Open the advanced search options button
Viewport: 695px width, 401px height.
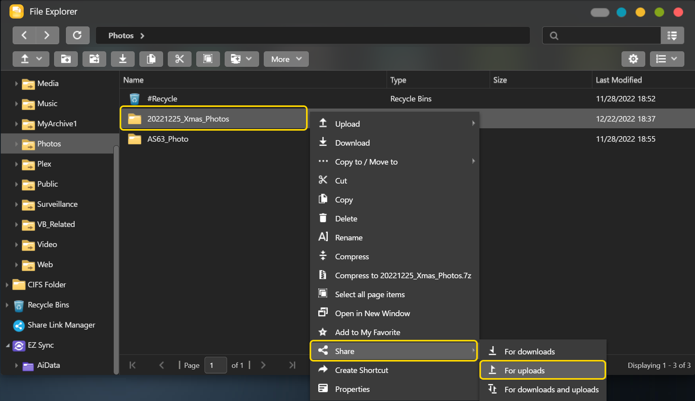click(x=672, y=36)
